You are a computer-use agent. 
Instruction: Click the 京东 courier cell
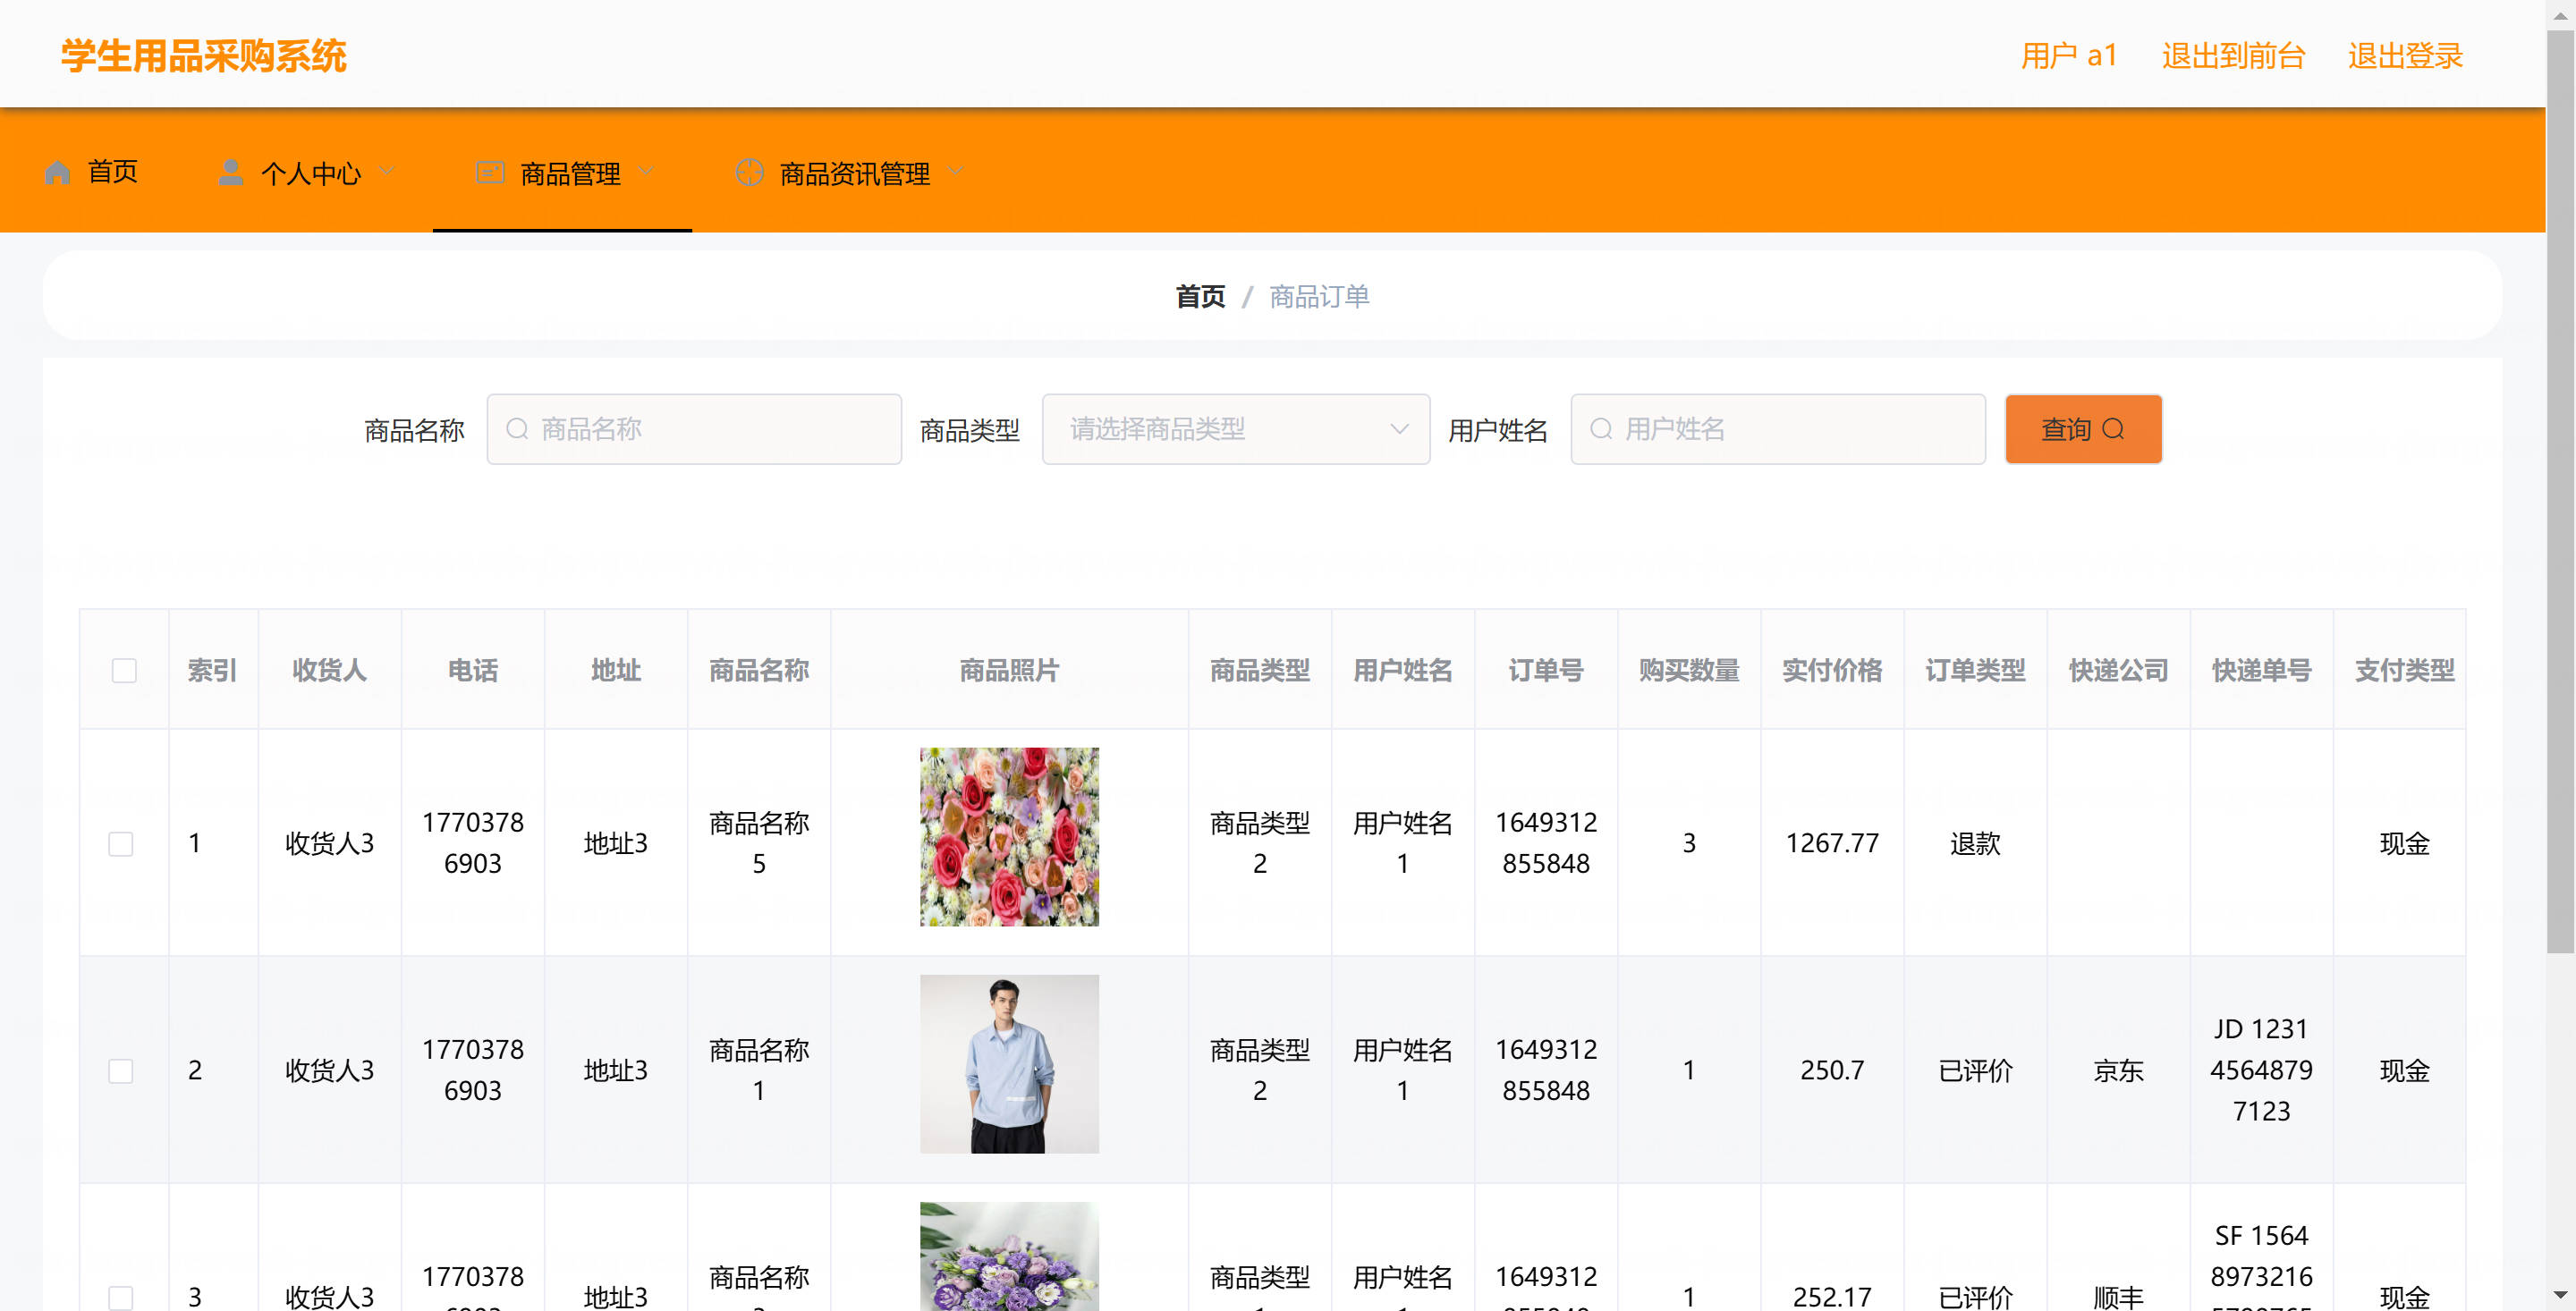(2118, 1070)
